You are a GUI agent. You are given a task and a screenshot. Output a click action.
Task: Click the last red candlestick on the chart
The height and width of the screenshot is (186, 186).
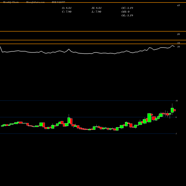tap(174, 110)
